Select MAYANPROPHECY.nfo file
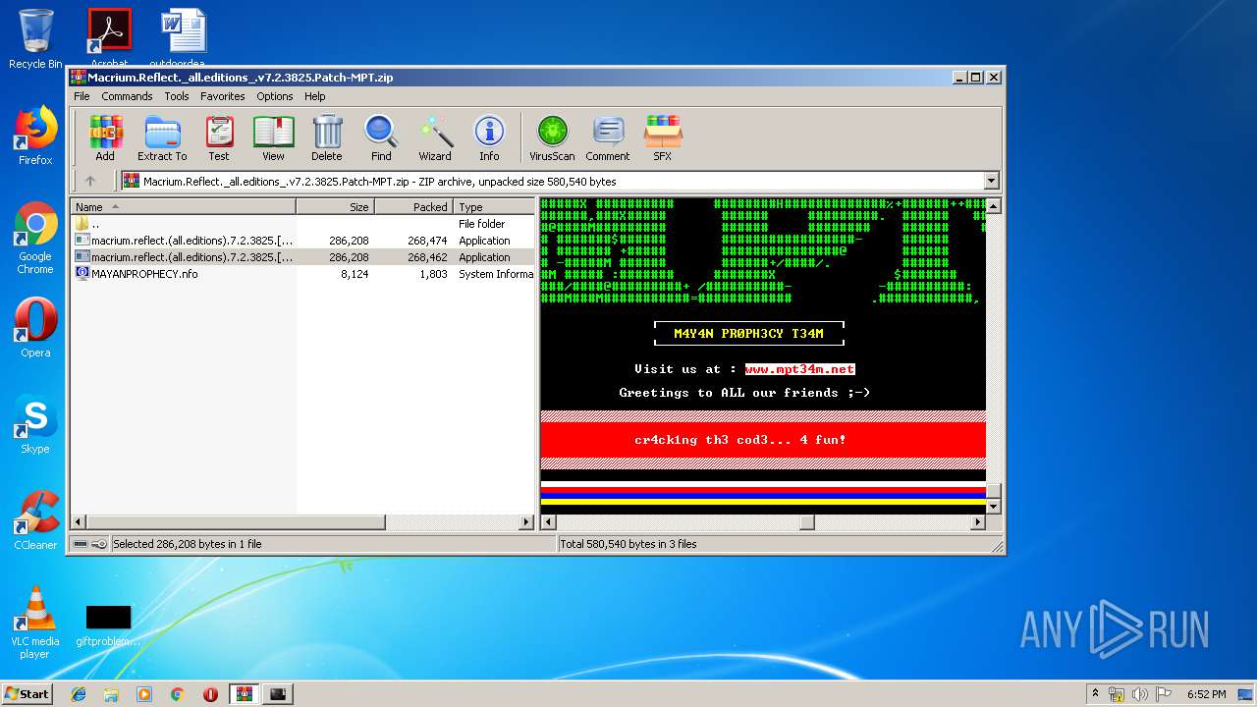The width and height of the screenshot is (1257, 707). click(302, 274)
